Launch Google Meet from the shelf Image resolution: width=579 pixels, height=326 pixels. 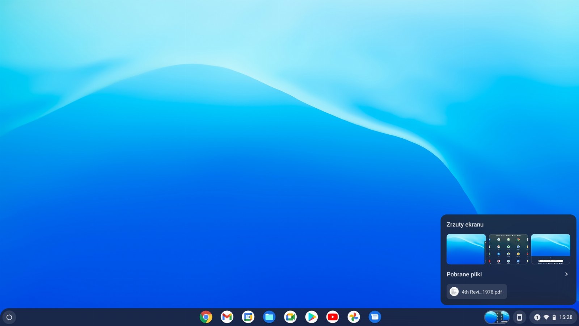point(290,317)
